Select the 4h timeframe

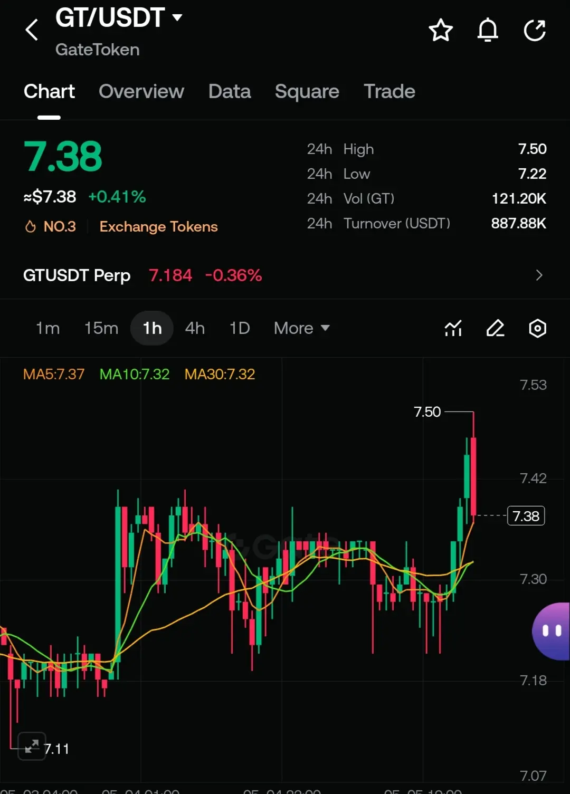coord(195,328)
